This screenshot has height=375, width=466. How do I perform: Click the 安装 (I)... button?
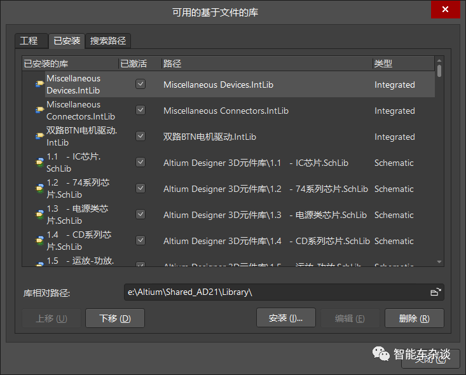(286, 318)
